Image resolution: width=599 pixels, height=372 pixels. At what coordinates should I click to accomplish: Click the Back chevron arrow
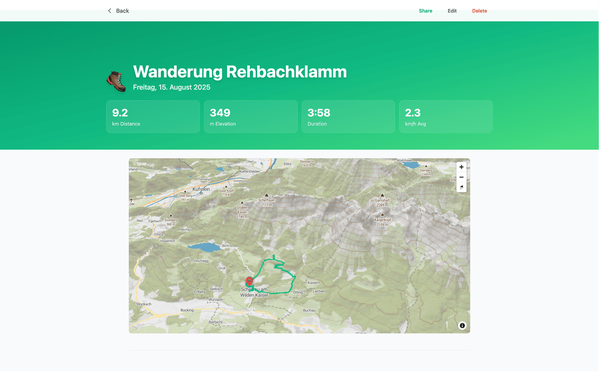point(110,10)
